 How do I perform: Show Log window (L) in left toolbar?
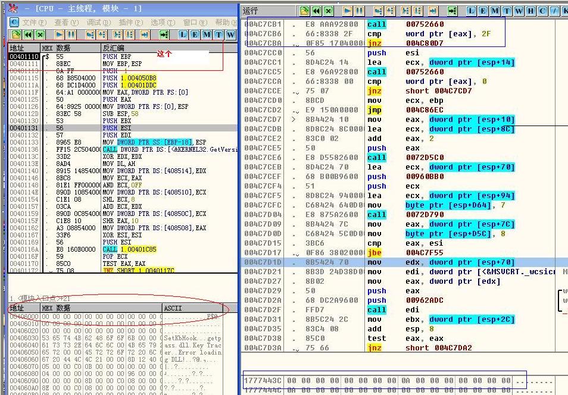pyautogui.click(x=183, y=35)
